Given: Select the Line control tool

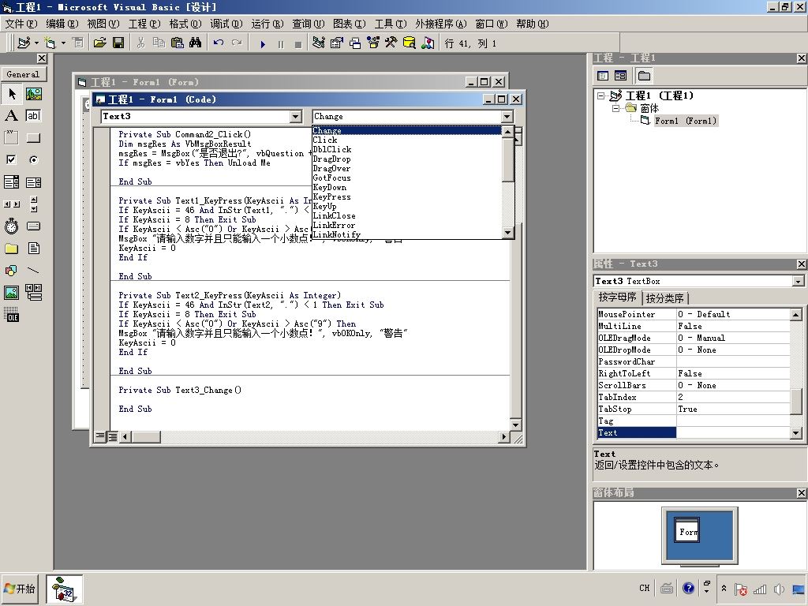Looking at the screenshot, I should 33,271.
